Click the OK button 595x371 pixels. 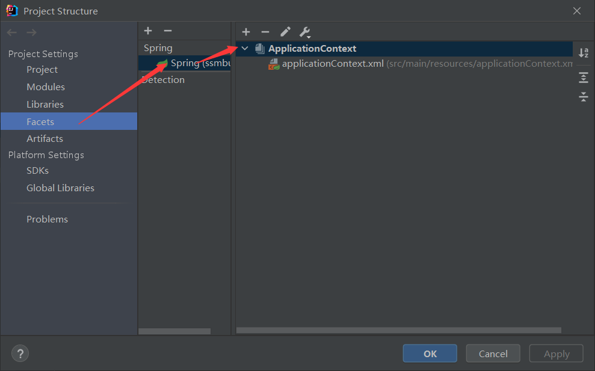(430, 354)
